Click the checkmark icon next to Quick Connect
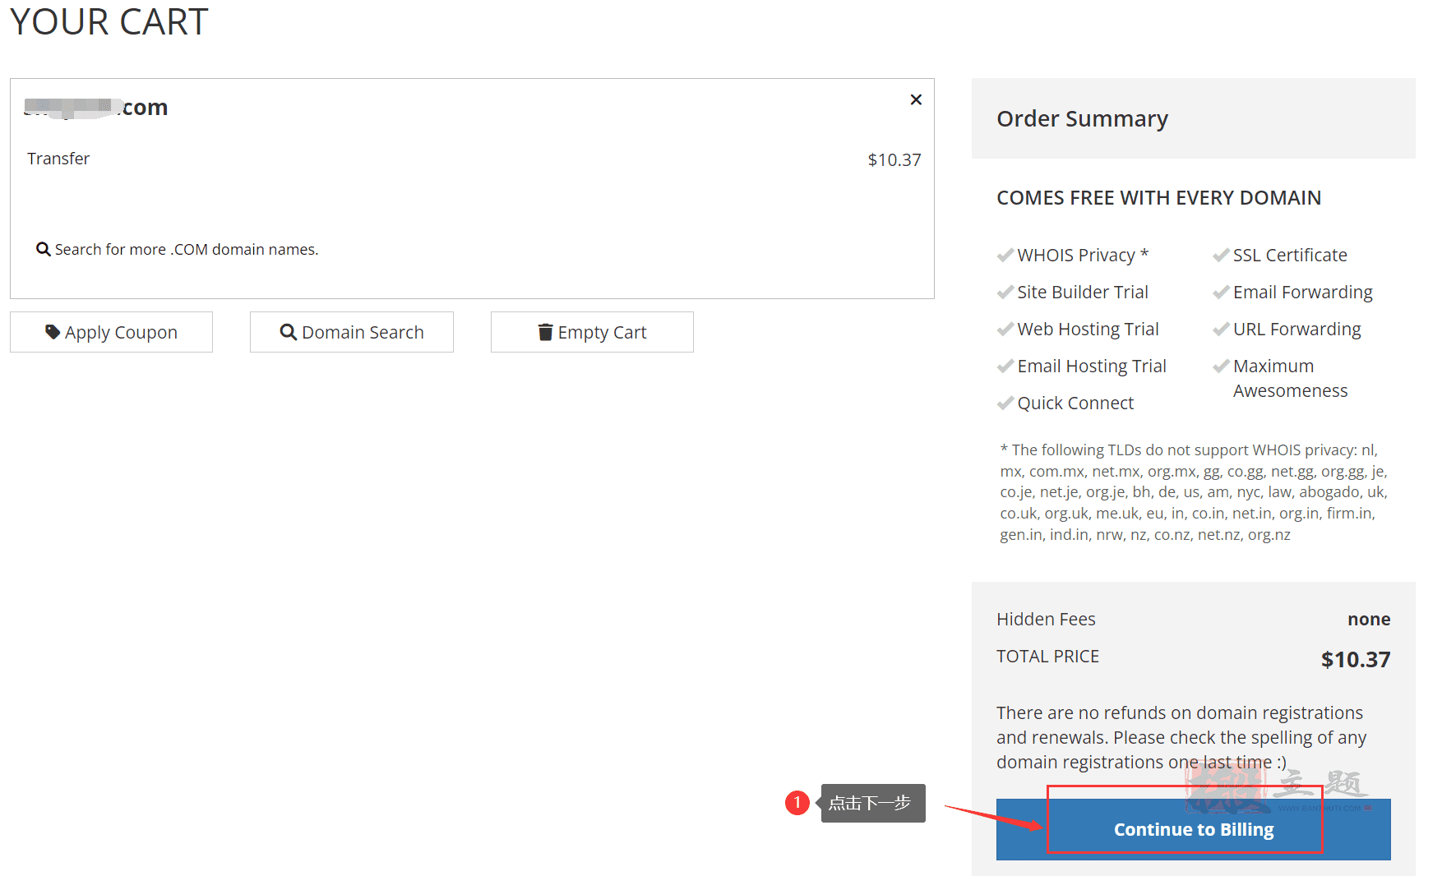The image size is (1442, 876). coord(1005,403)
